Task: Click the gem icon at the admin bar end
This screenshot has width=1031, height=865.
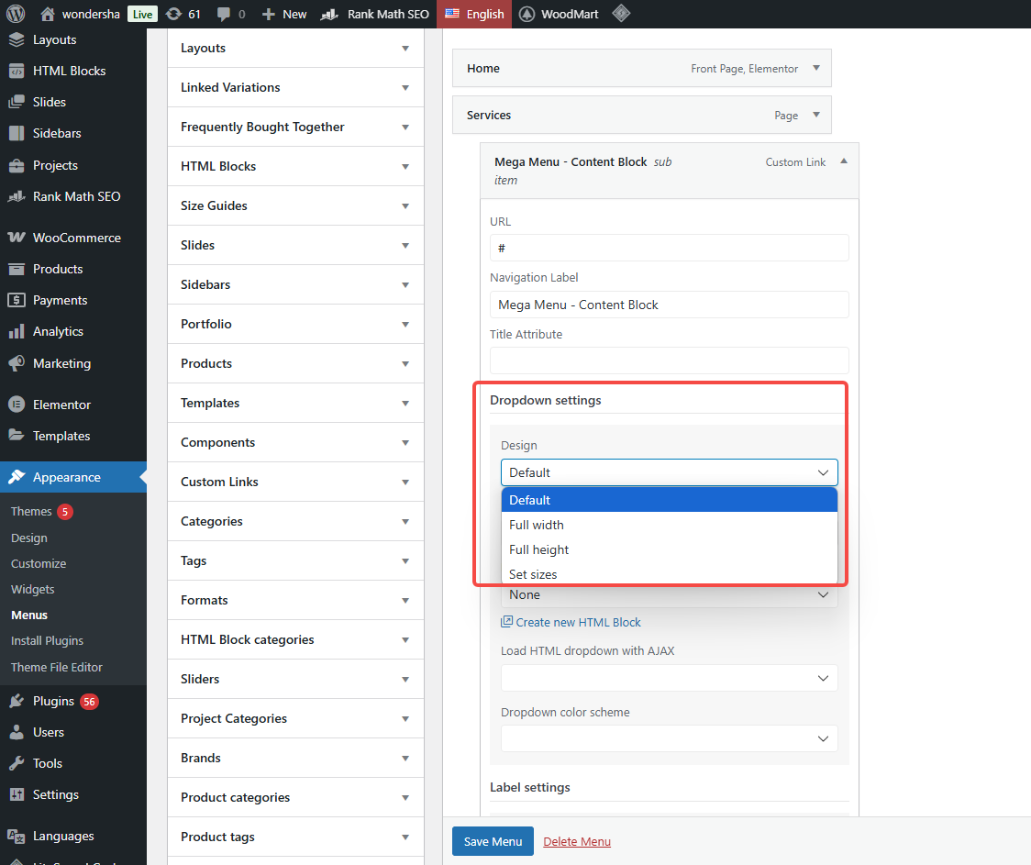Action: point(621,13)
